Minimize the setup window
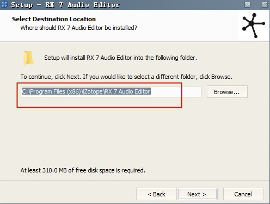Viewport: 270px width, 204px height. coord(247,5)
